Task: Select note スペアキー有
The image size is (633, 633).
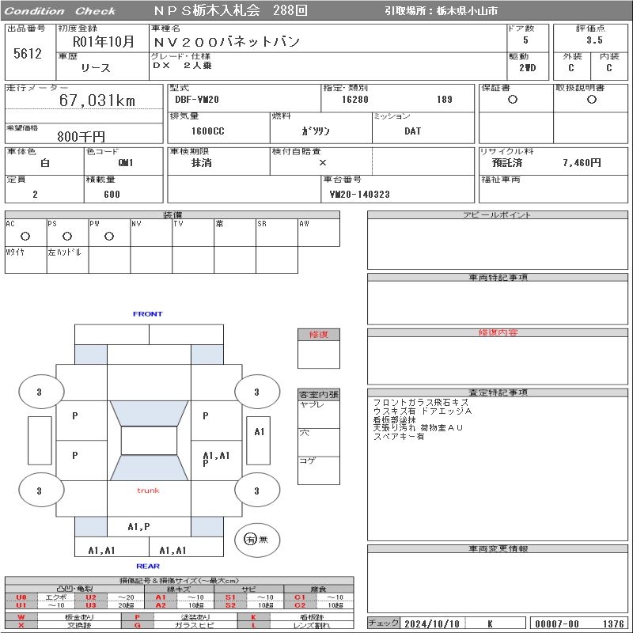Action: pos(399,437)
